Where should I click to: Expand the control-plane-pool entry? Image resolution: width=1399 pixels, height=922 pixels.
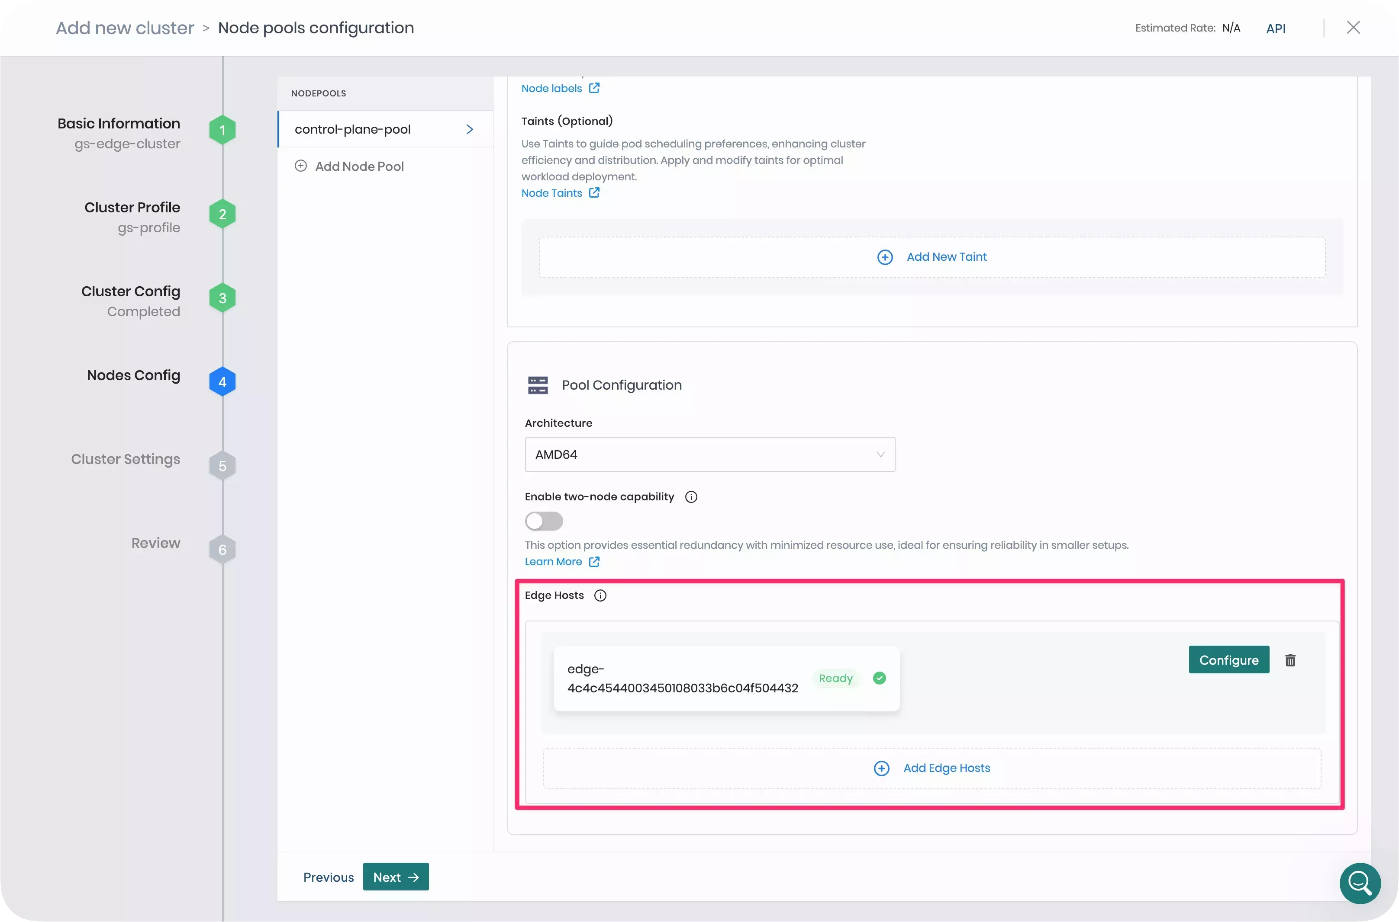[x=470, y=129]
